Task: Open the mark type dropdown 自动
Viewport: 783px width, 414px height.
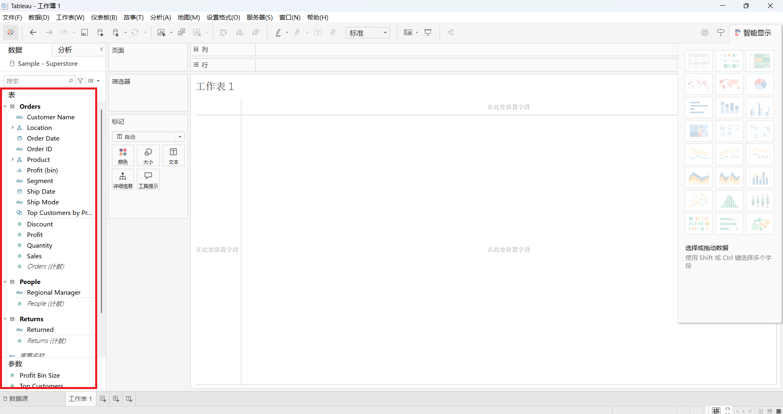Action: [x=148, y=137]
